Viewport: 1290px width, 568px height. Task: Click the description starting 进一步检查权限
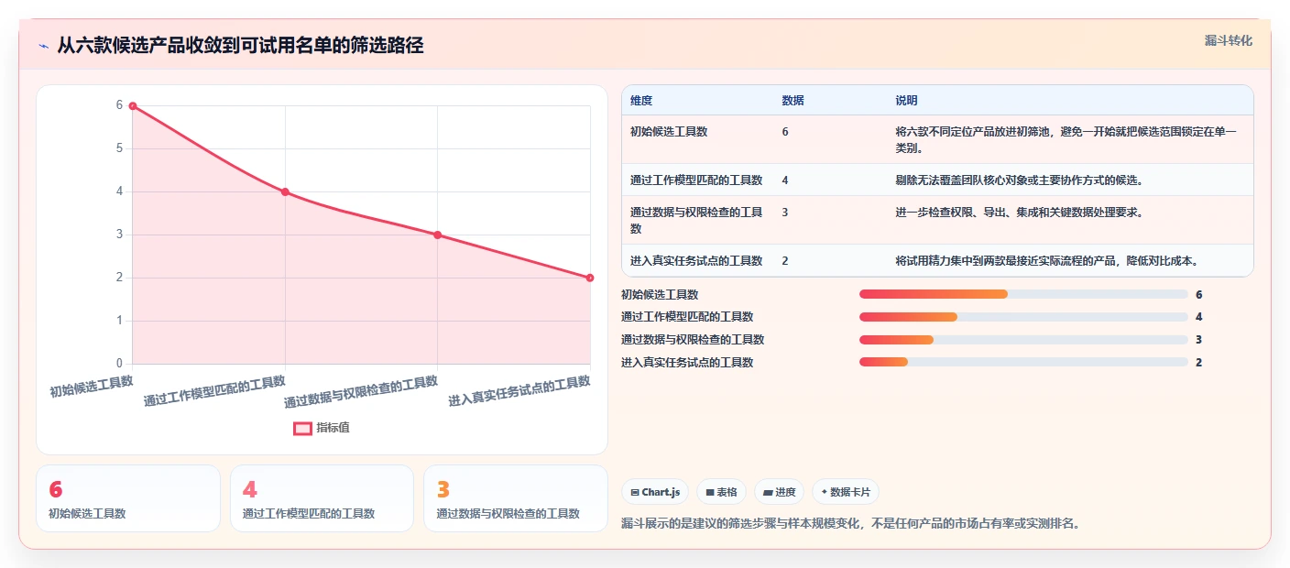[1019, 213]
